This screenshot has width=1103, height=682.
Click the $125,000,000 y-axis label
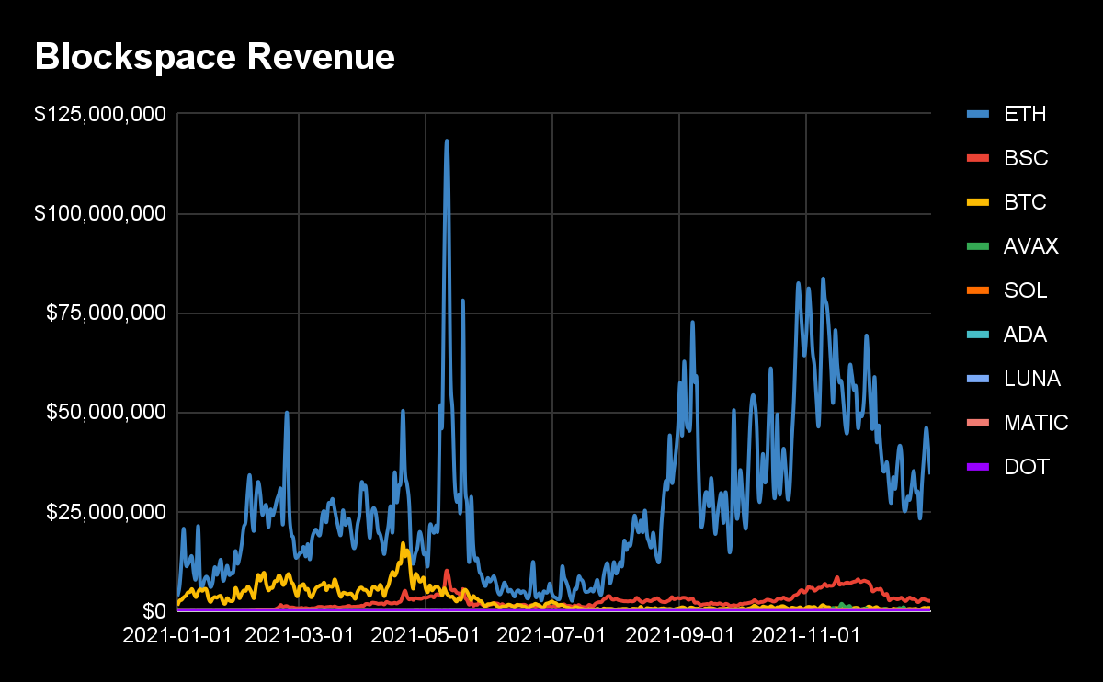coord(100,114)
